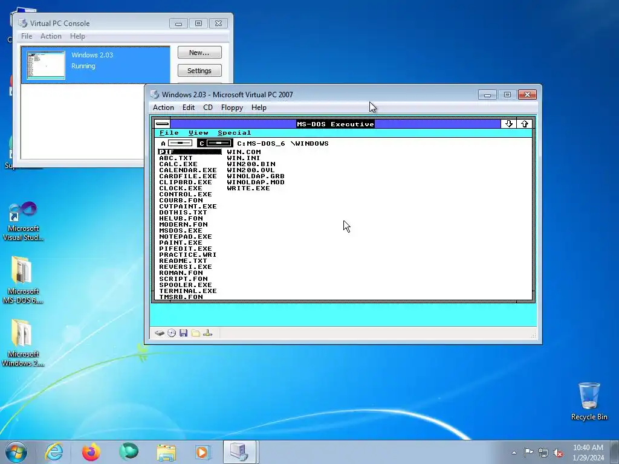The height and width of the screenshot is (464, 619).
Task: Select CONTROL.EXE in the file list
Action: (x=186, y=194)
